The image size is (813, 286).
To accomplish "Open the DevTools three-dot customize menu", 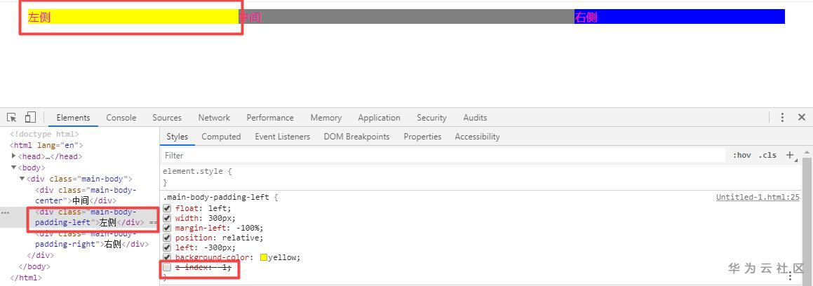I will [x=782, y=118].
